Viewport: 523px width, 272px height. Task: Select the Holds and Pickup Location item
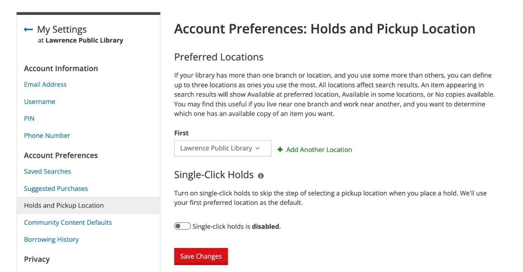point(88,205)
